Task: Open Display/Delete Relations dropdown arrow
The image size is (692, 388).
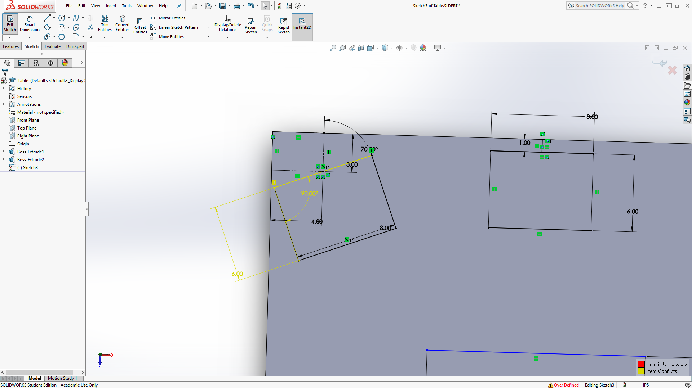Action: coord(228,37)
